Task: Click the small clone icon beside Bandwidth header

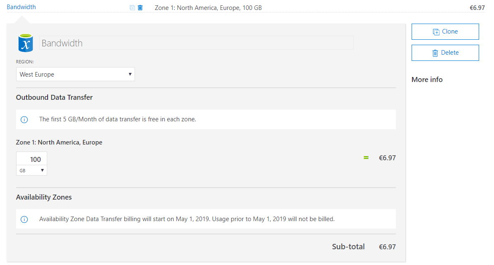Action: click(x=133, y=7)
